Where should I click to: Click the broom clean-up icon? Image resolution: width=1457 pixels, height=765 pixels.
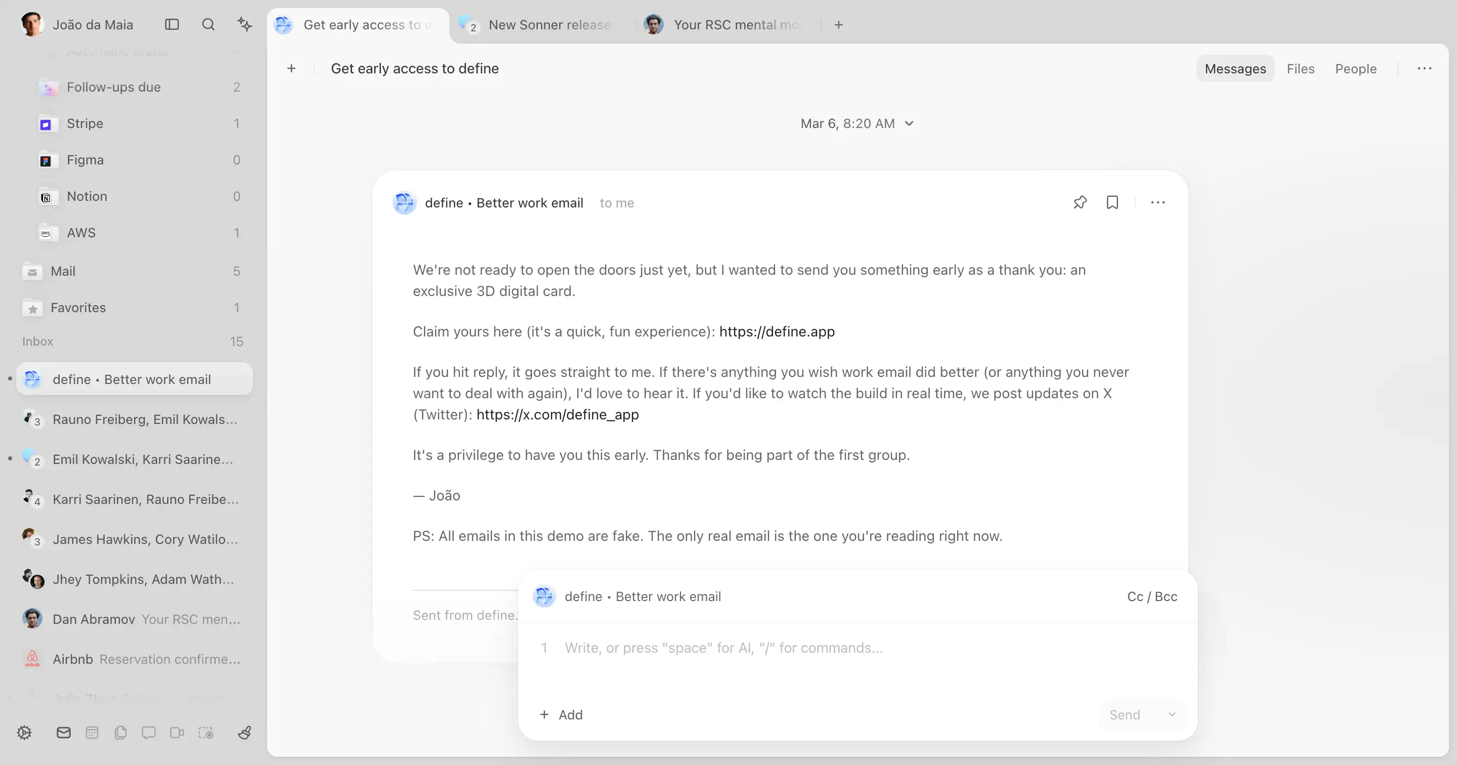(245, 733)
